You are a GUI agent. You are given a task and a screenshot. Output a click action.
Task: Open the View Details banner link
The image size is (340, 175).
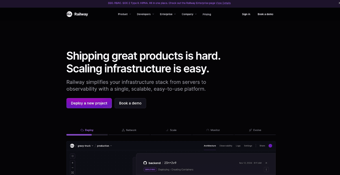tap(223, 3)
